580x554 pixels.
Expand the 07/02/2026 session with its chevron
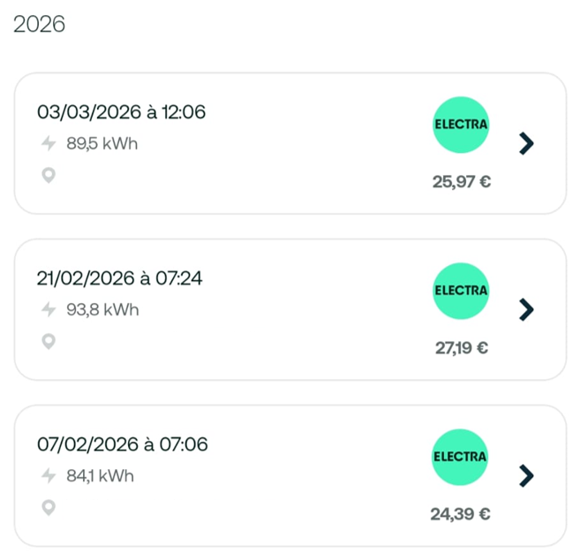coord(526,475)
